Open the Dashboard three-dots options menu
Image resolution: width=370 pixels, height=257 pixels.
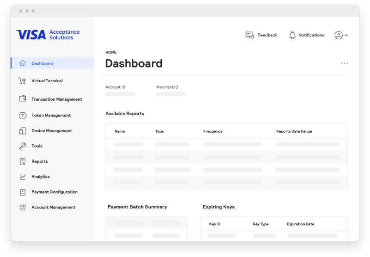(x=344, y=63)
